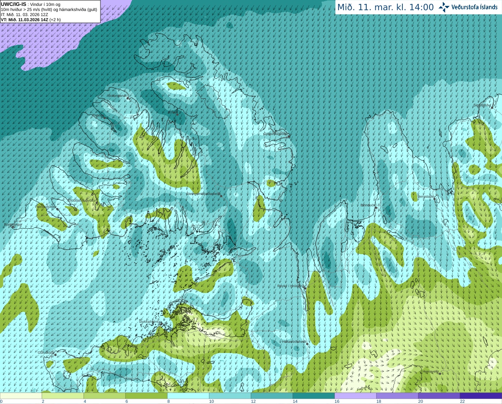Click the 14–16 m/s dark teal legend swatch
The width and height of the screenshot is (502, 404).
(x=314, y=396)
